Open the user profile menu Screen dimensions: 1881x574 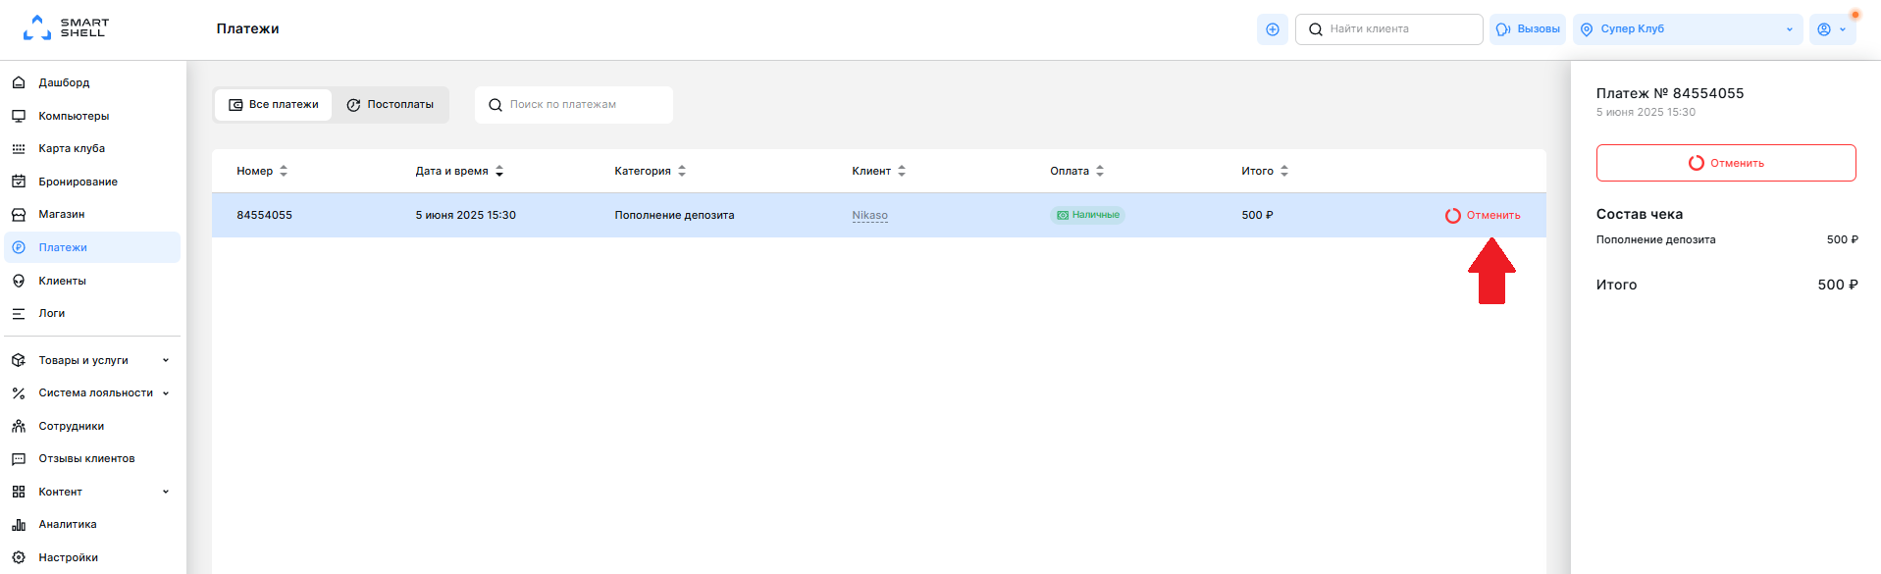pos(1831,29)
